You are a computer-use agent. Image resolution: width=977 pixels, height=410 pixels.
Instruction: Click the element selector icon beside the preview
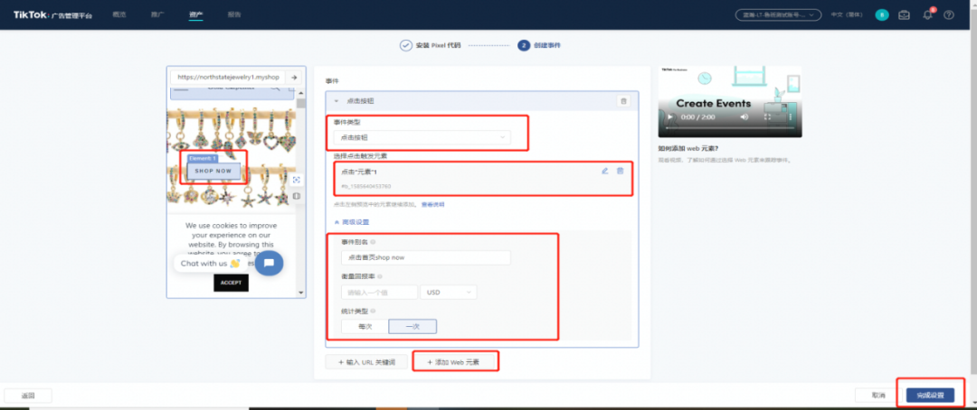click(297, 180)
